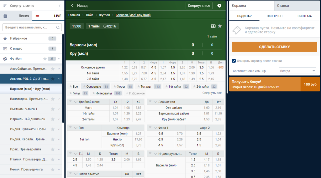
Task: Open the match field view icon
Action: [x=213, y=26]
